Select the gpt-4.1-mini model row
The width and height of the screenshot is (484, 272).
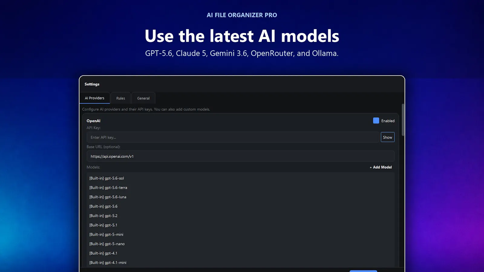(240, 263)
